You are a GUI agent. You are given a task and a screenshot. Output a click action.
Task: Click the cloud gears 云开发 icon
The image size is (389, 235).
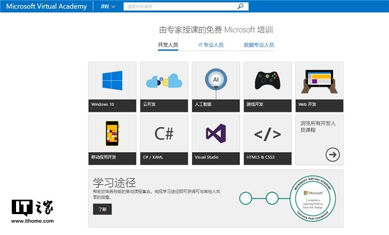pos(164,81)
